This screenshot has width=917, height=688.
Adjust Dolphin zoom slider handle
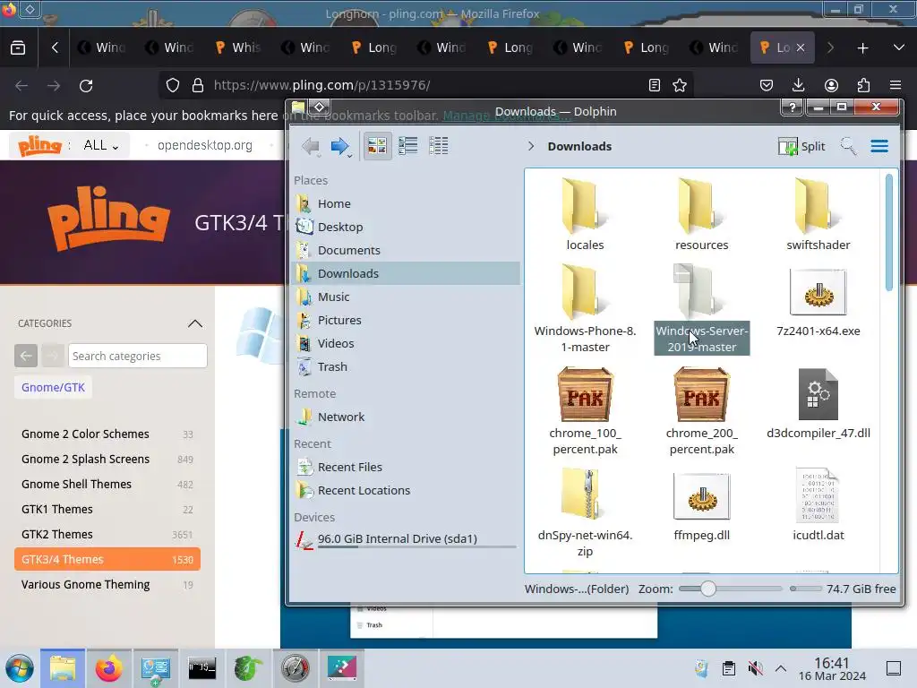tap(707, 589)
